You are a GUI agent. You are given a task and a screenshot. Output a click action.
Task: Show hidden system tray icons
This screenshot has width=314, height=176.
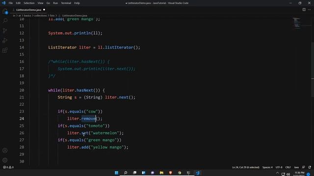click(x=278, y=173)
